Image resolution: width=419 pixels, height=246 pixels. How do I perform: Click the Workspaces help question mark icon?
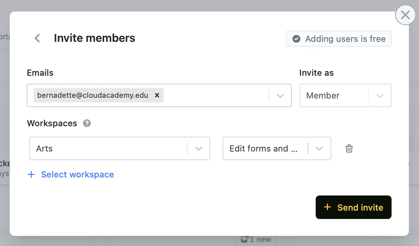coord(87,123)
